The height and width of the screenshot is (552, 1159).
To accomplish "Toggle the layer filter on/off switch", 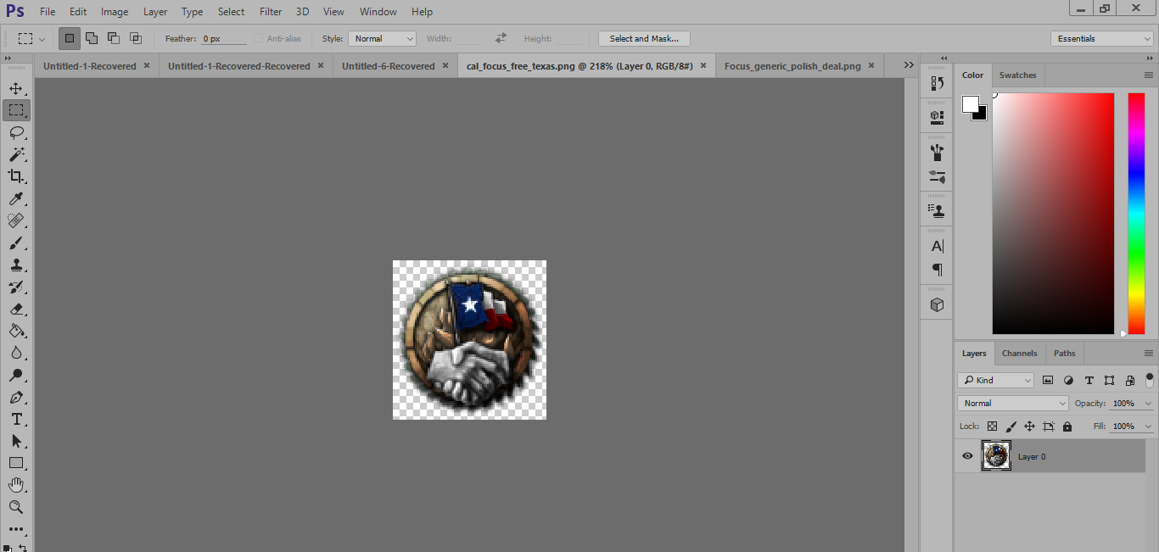I will point(1150,380).
